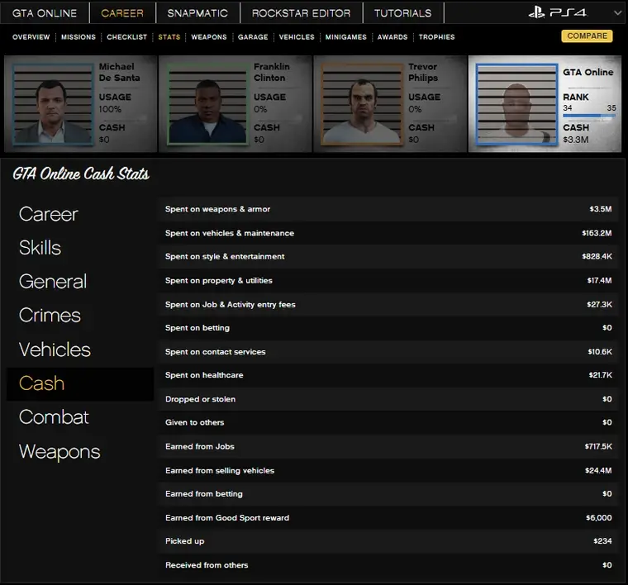The width and height of the screenshot is (628, 585).
Task: Select the Checklist submenu item
Action: [x=127, y=37]
